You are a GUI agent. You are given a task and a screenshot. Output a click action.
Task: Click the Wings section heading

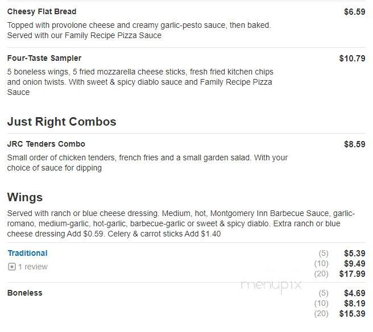[x=25, y=197]
